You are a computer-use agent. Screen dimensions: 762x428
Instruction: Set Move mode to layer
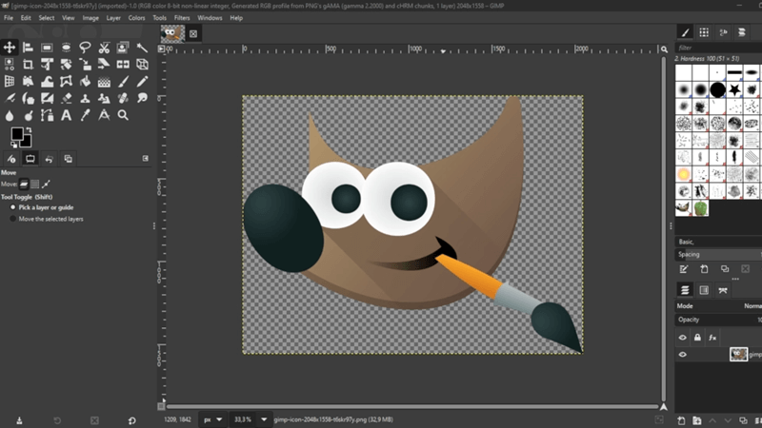click(24, 184)
